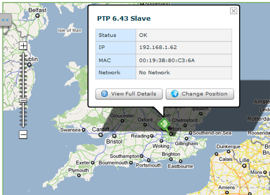Click the PTP 6.43 Slave title text
270x195 pixels.
point(124,18)
